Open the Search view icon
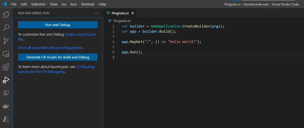The width and height of the screenshot is (304, 128). coord(6,28)
